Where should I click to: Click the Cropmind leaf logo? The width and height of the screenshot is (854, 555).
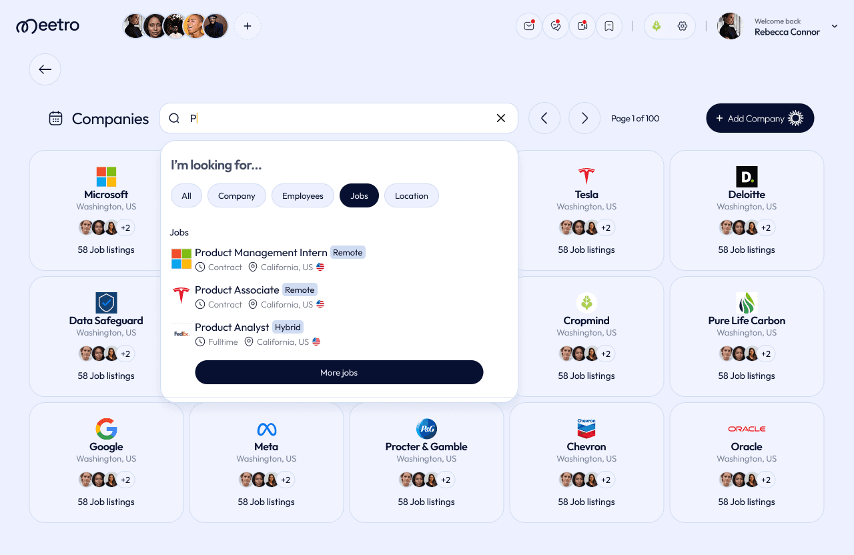pyautogui.click(x=586, y=303)
